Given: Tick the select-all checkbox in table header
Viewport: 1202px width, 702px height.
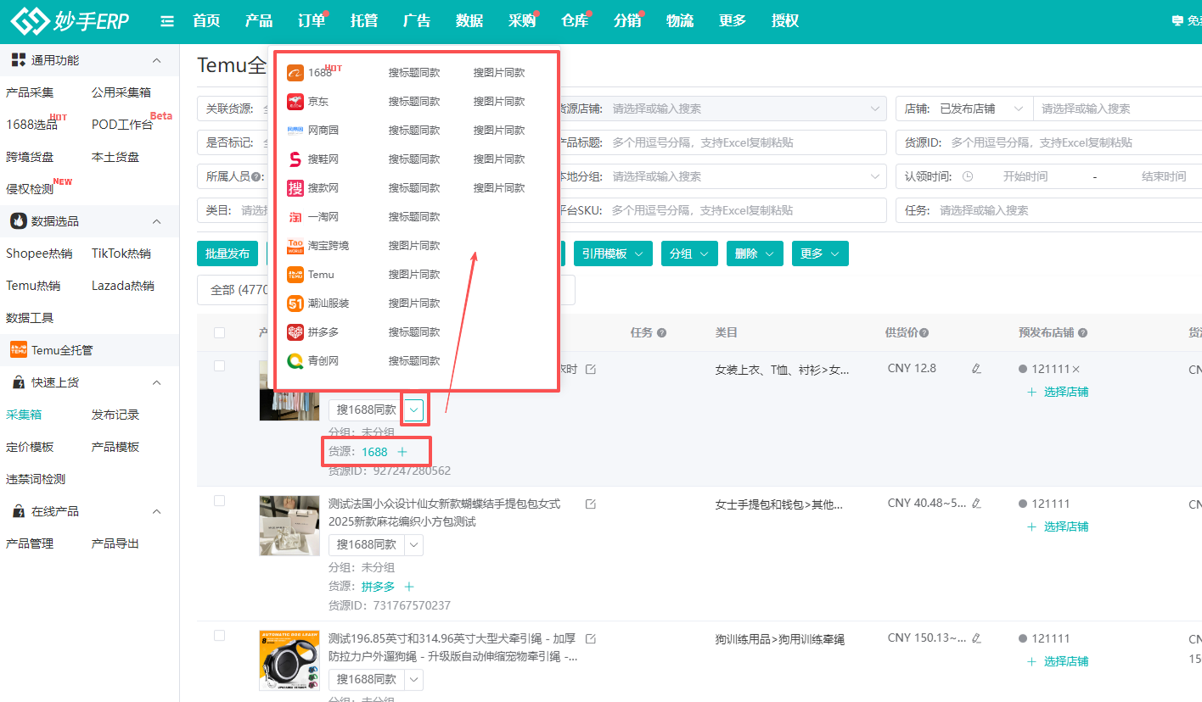Looking at the screenshot, I should tap(220, 333).
